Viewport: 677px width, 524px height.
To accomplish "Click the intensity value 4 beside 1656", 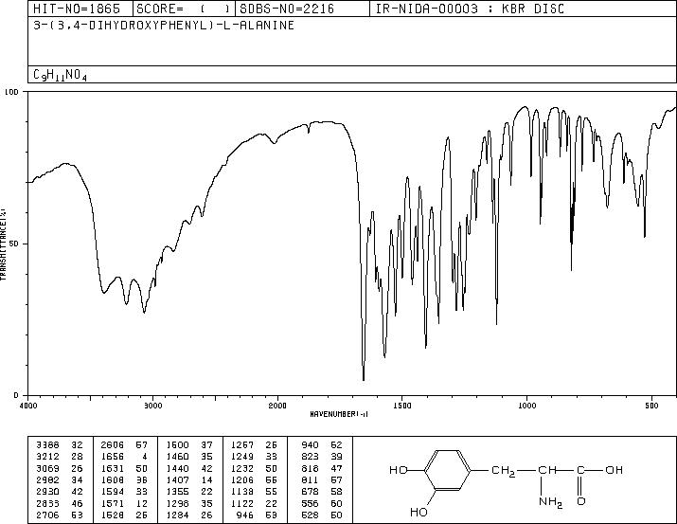I will (x=145, y=457).
